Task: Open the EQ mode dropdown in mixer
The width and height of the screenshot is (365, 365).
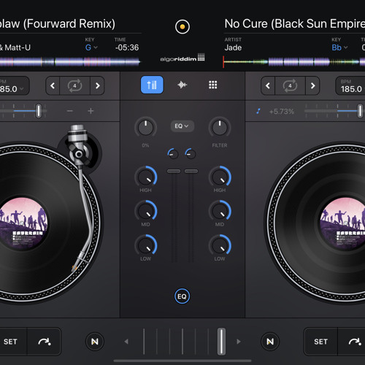Action: coord(182,126)
